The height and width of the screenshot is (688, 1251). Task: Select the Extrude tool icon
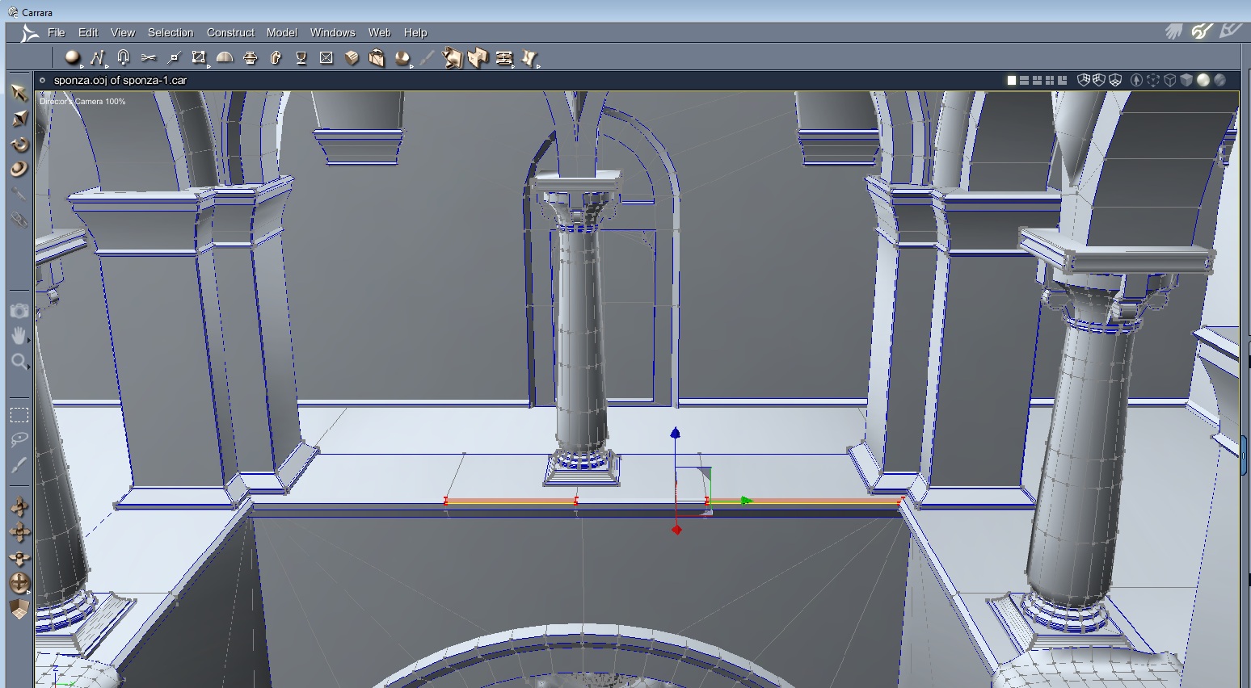(276, 57)
